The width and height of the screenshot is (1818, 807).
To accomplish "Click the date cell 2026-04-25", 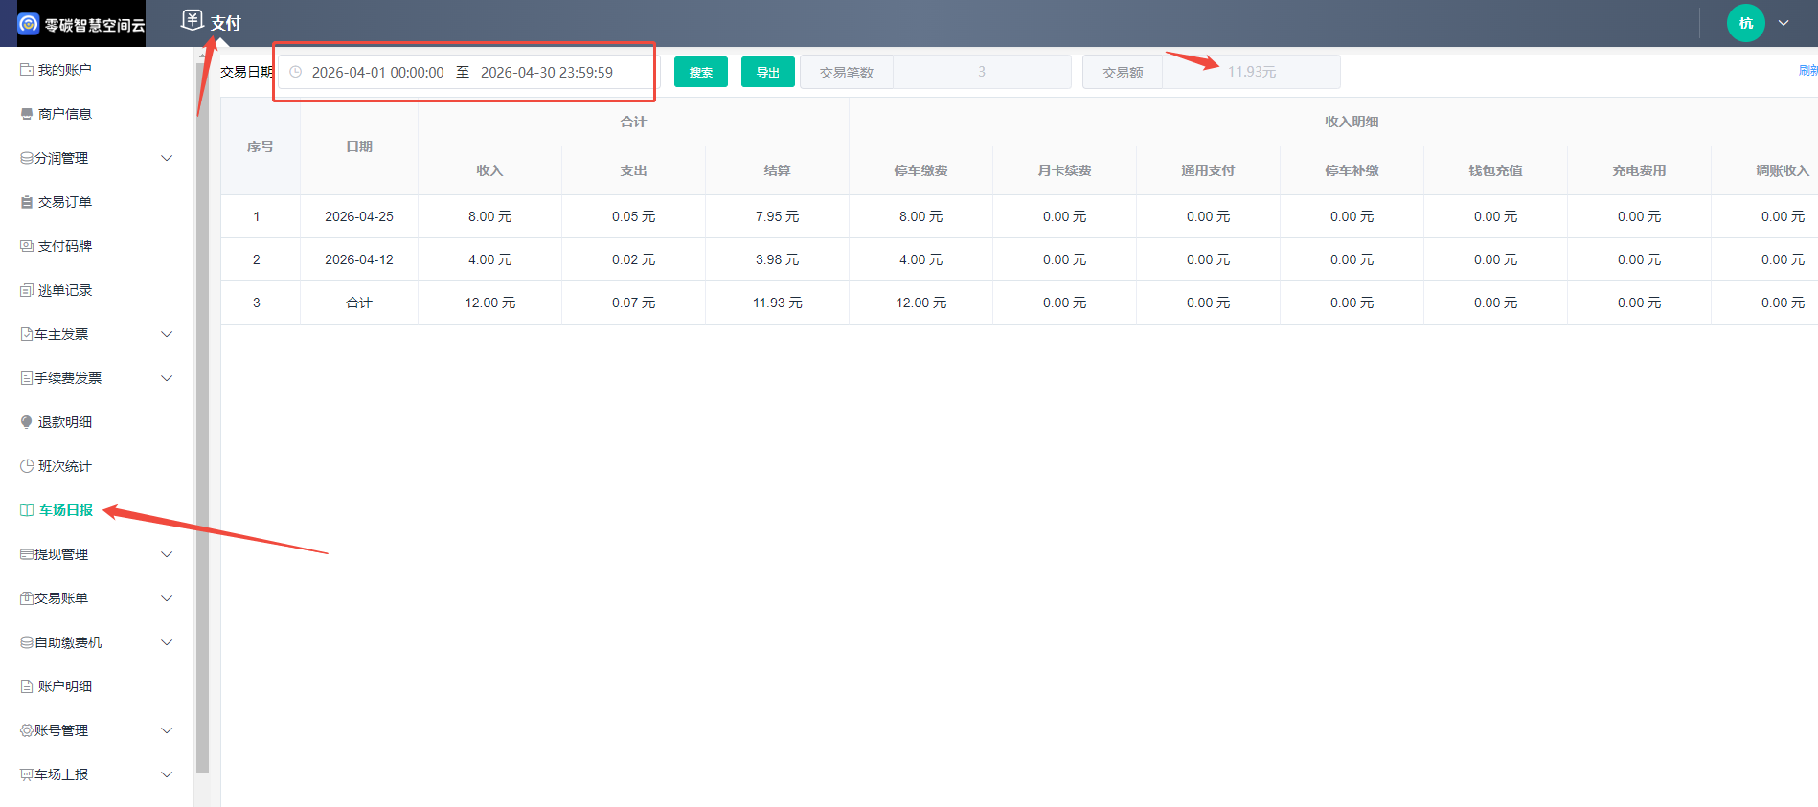I will 359,216.
